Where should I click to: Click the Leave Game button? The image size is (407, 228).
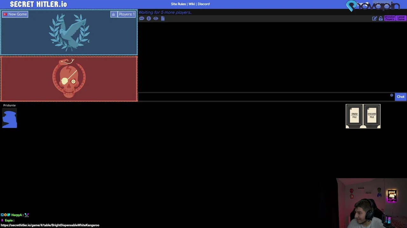point(401,18)
